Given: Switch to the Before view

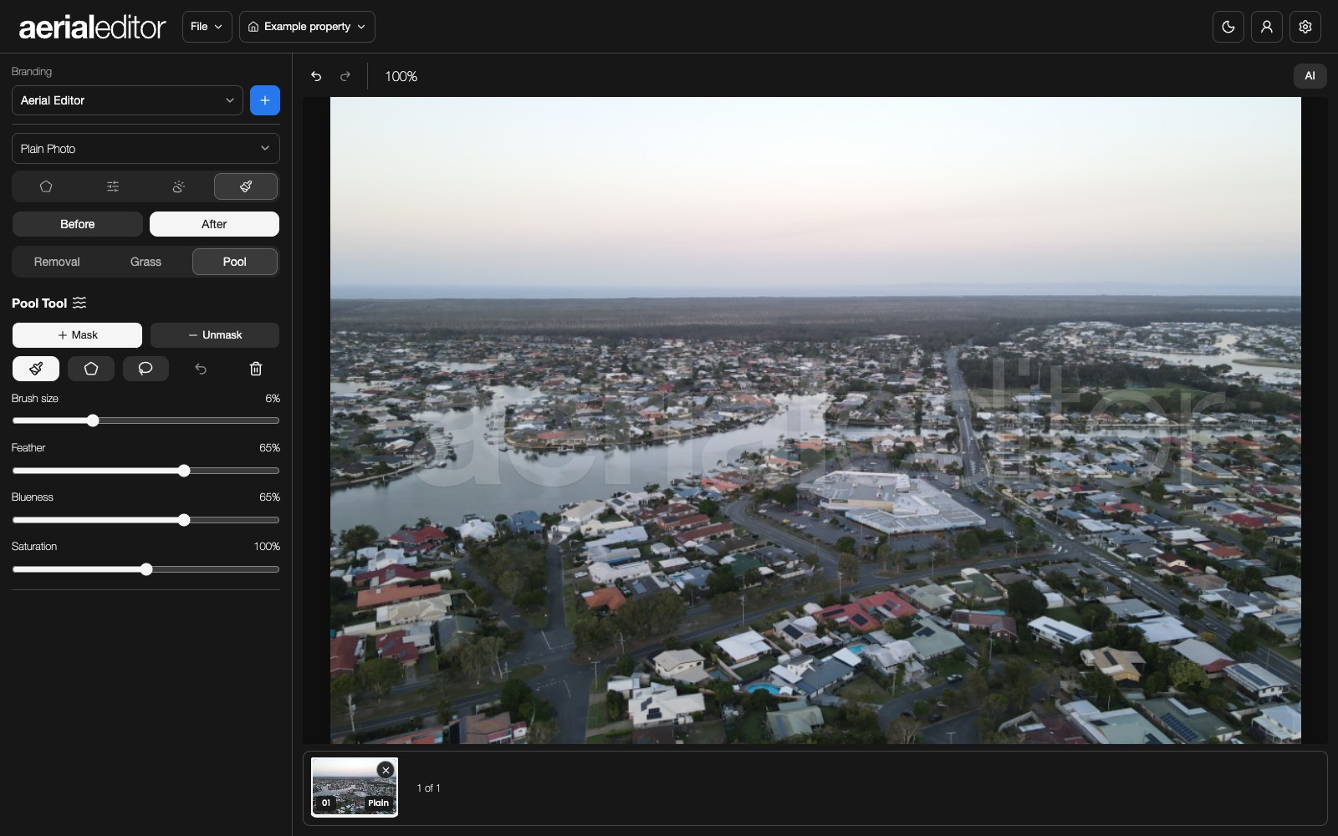Looking at the screenshot, I should (x=78, y=224).
